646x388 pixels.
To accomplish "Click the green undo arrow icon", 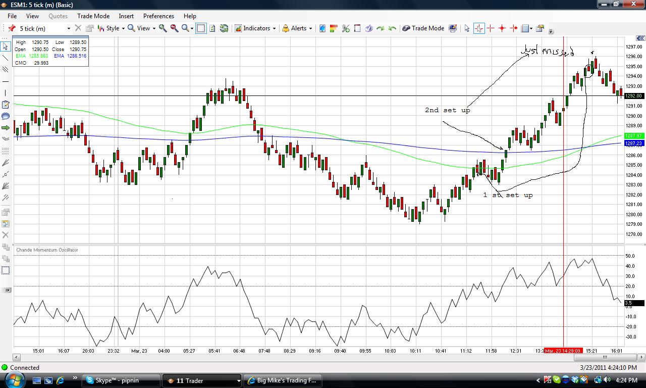I will tap(392, 28).
